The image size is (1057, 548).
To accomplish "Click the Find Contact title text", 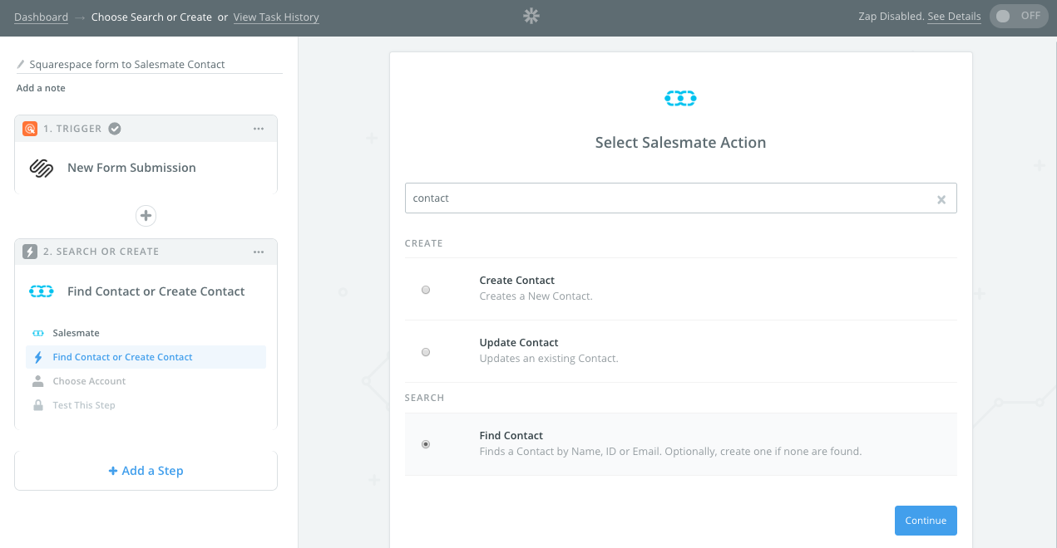I will click(511, 436).
